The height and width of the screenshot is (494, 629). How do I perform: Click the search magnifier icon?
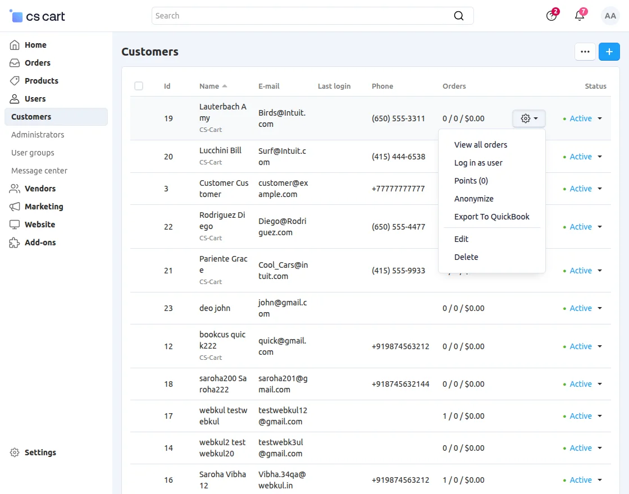(459, 16)
